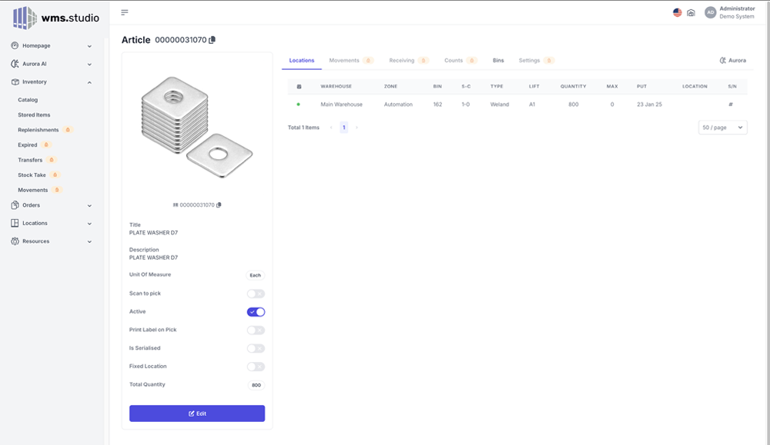Click the US flag language icon

(677, 12)
